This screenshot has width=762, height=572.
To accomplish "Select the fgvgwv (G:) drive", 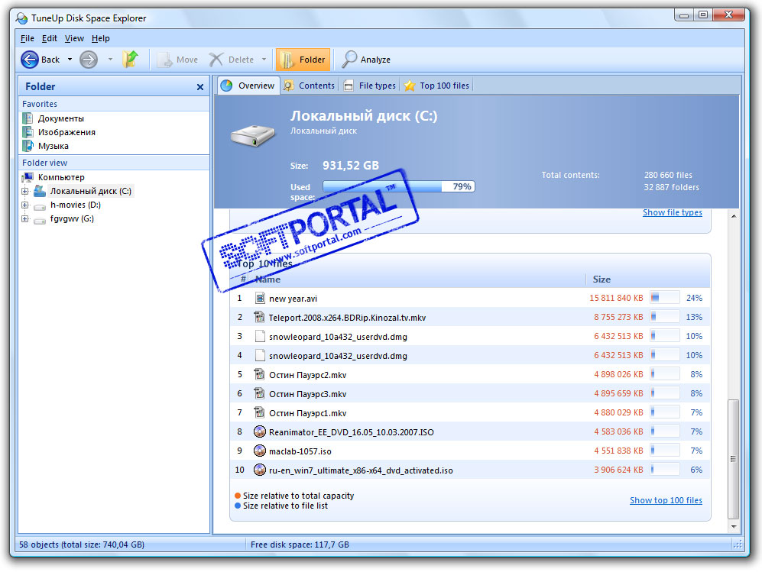I will (x=72, y=218).
